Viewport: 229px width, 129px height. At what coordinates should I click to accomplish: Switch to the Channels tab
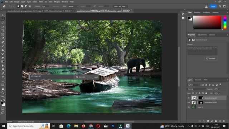click(198, 80)
